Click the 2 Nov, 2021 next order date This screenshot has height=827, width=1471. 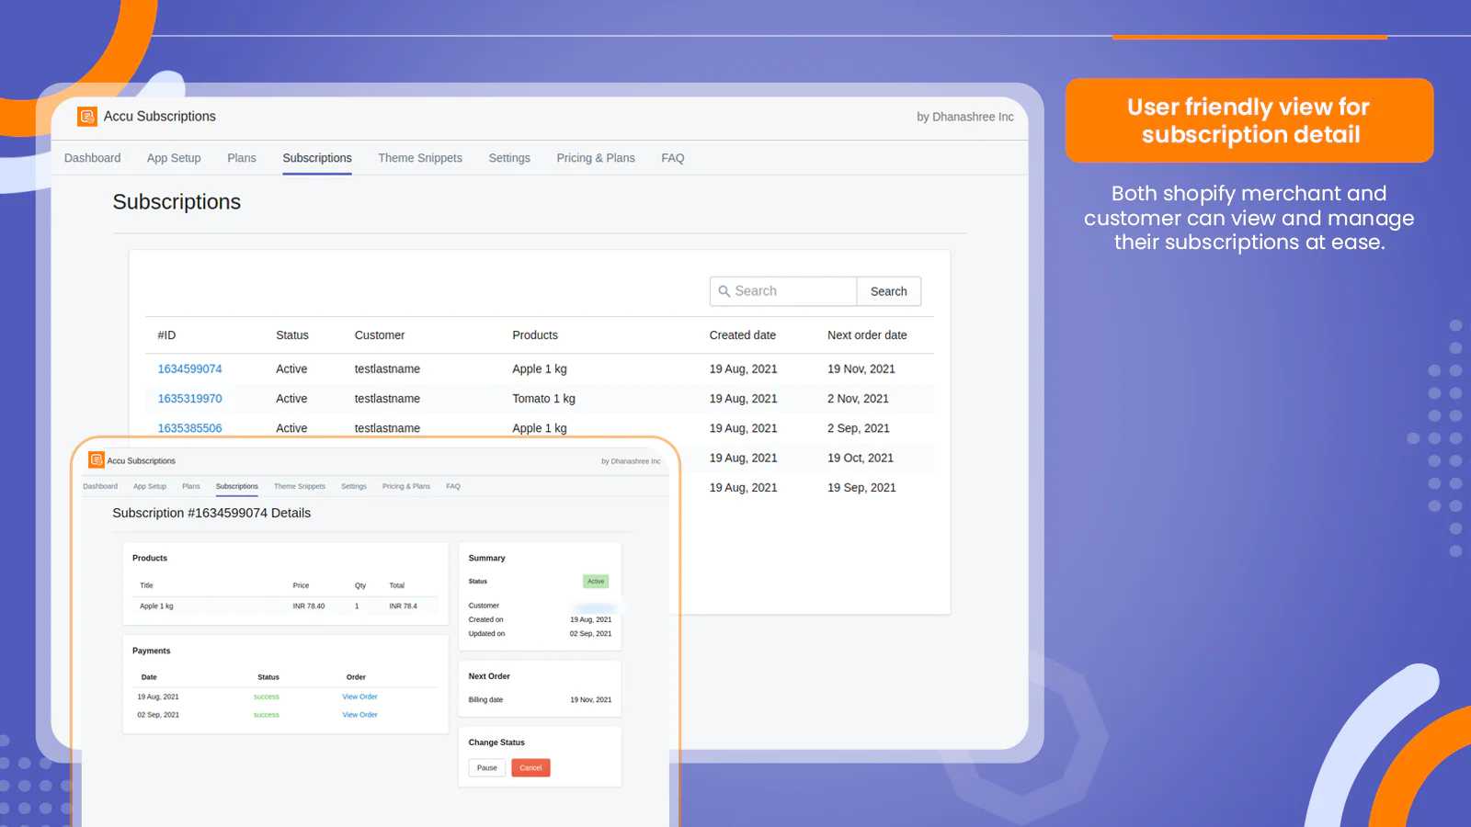pyautogui.click(x=858, y=399)
